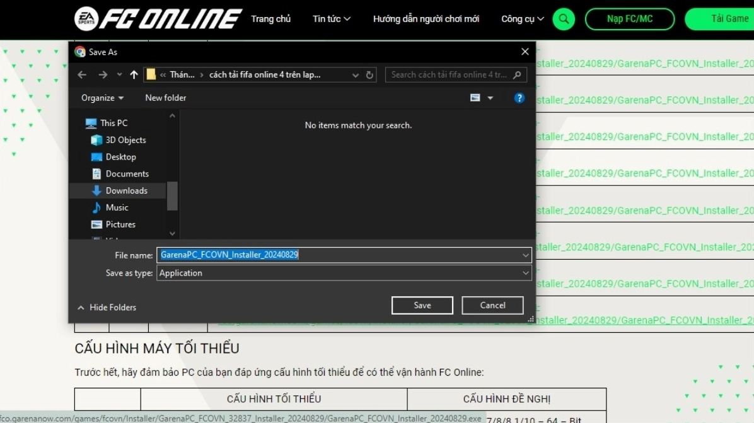Select the Music folder in the sidebar
The height and width of the screenshot is (423, 754).
click(116, 207)
